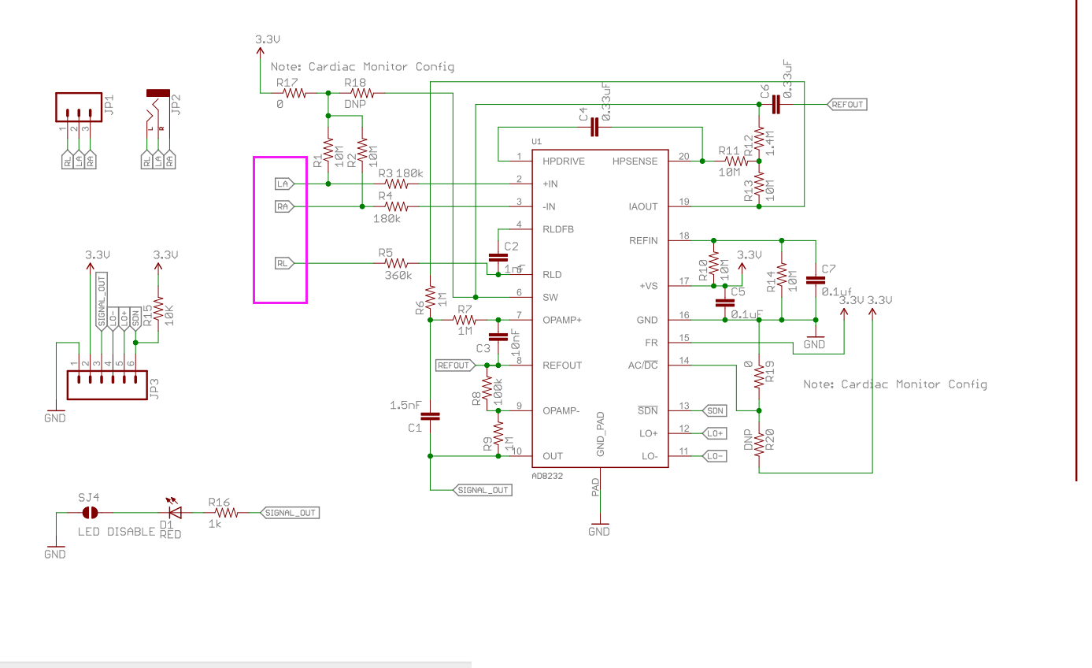Click the U1 reference designator
The width and height of the screenshot is (1092, 668).
537,141
